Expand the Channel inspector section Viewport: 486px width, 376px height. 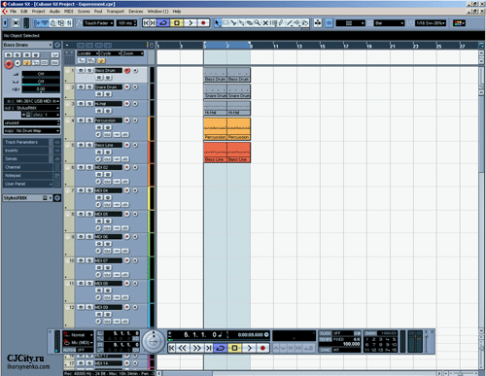[x=27, y=167]
